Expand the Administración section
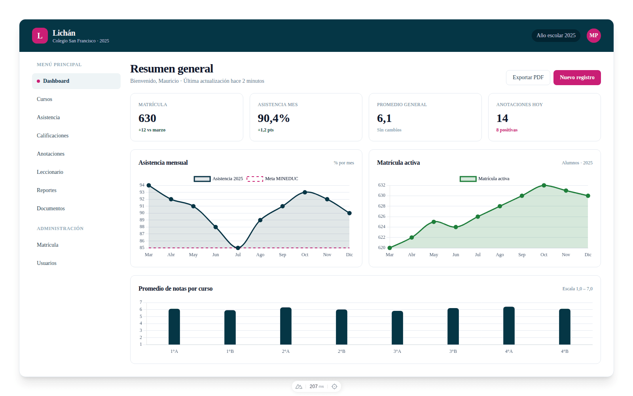The image size is (633, 396). 60,228
